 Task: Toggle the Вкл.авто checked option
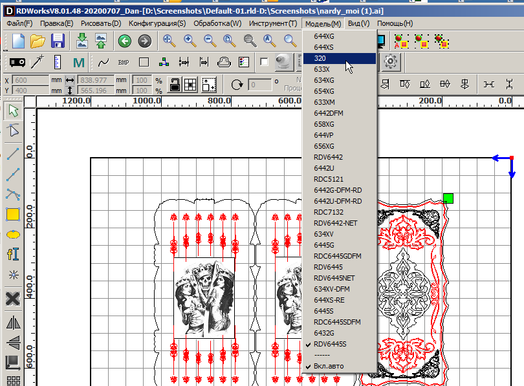pos(329,367)
